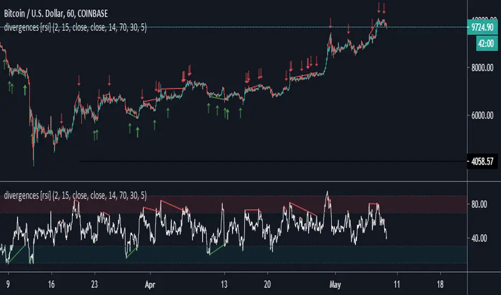The image size is (501, 295).
Task: Click the 13 date label on time axis
Action: pyautogui.click(x=224, y=284)
